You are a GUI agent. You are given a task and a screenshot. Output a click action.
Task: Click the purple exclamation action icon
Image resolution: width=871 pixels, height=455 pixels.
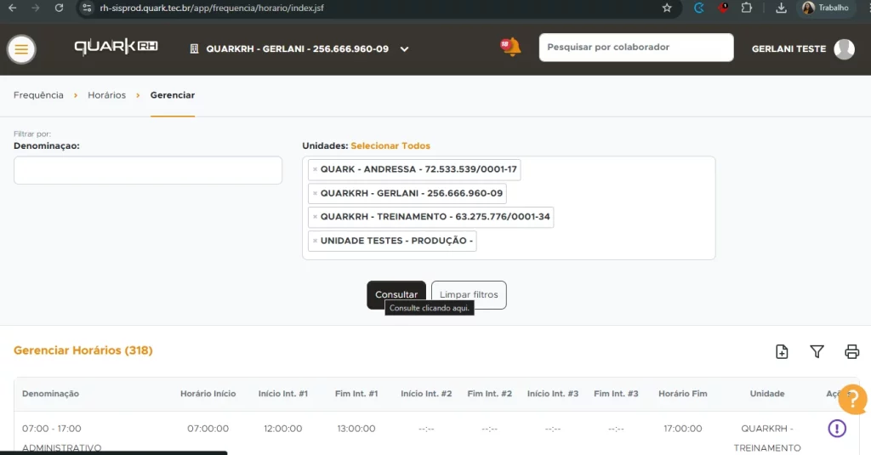point(837,428)
